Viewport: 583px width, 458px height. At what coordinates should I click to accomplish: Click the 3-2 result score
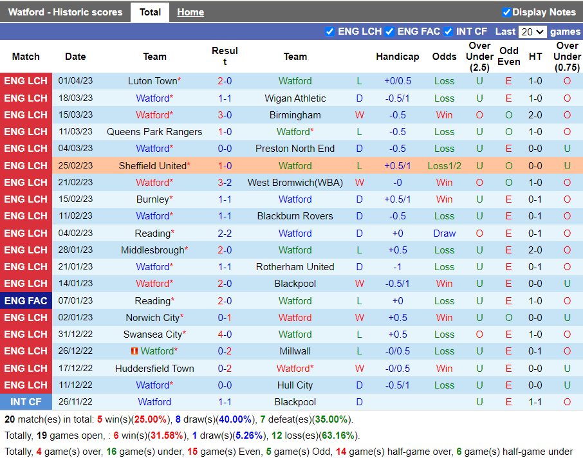225,183
